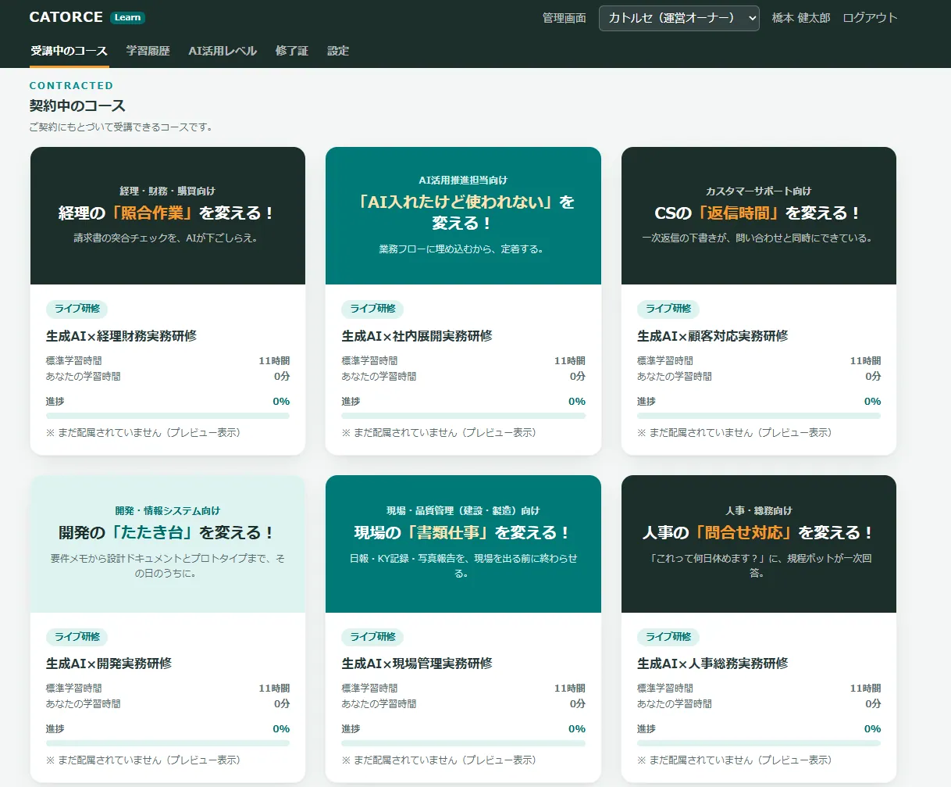Click AI活用推進担当向け subtitle text
Viewport: 951px width, 787px height.
pyautogui.click(x=463, y=180)
